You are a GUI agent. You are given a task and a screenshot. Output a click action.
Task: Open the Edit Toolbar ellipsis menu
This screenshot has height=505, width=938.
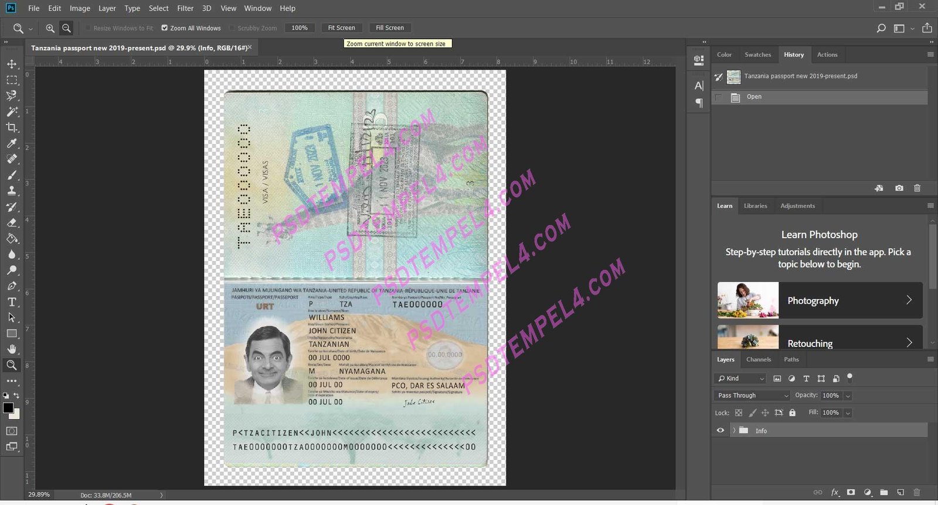coord(12,381)
